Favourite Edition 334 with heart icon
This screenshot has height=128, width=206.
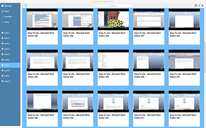(91, 69)
